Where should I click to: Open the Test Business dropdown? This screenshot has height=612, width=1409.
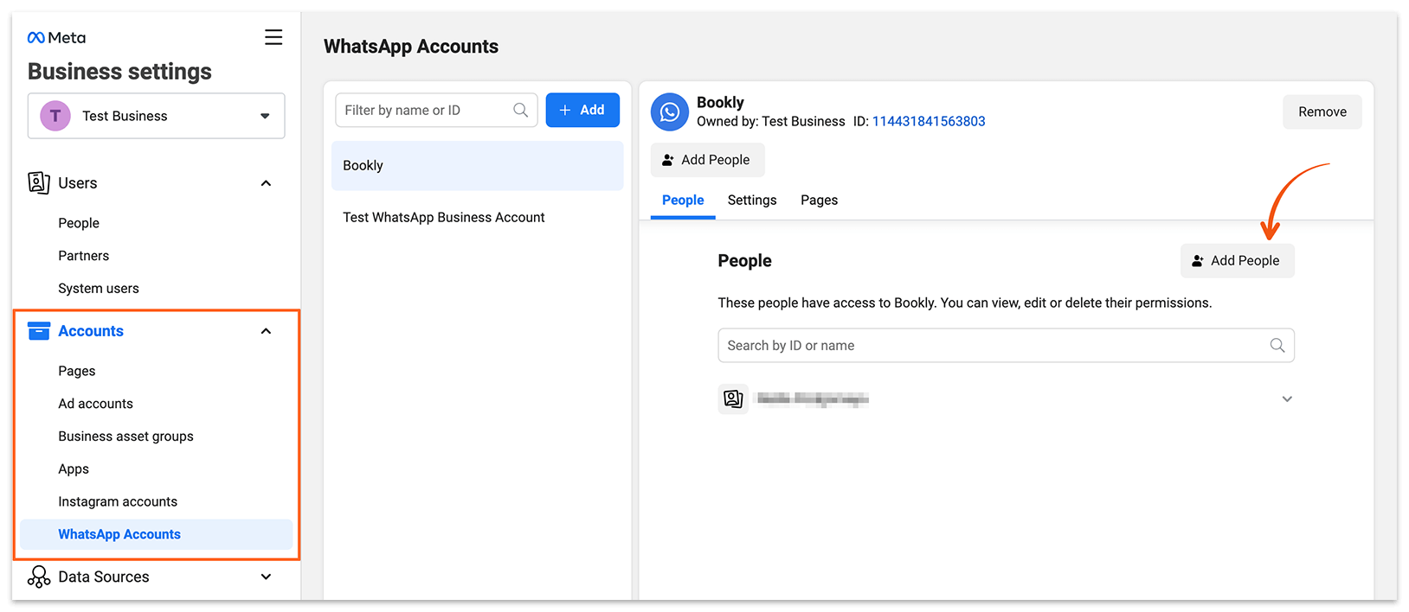pyautogui.click(x=157, y=116)
